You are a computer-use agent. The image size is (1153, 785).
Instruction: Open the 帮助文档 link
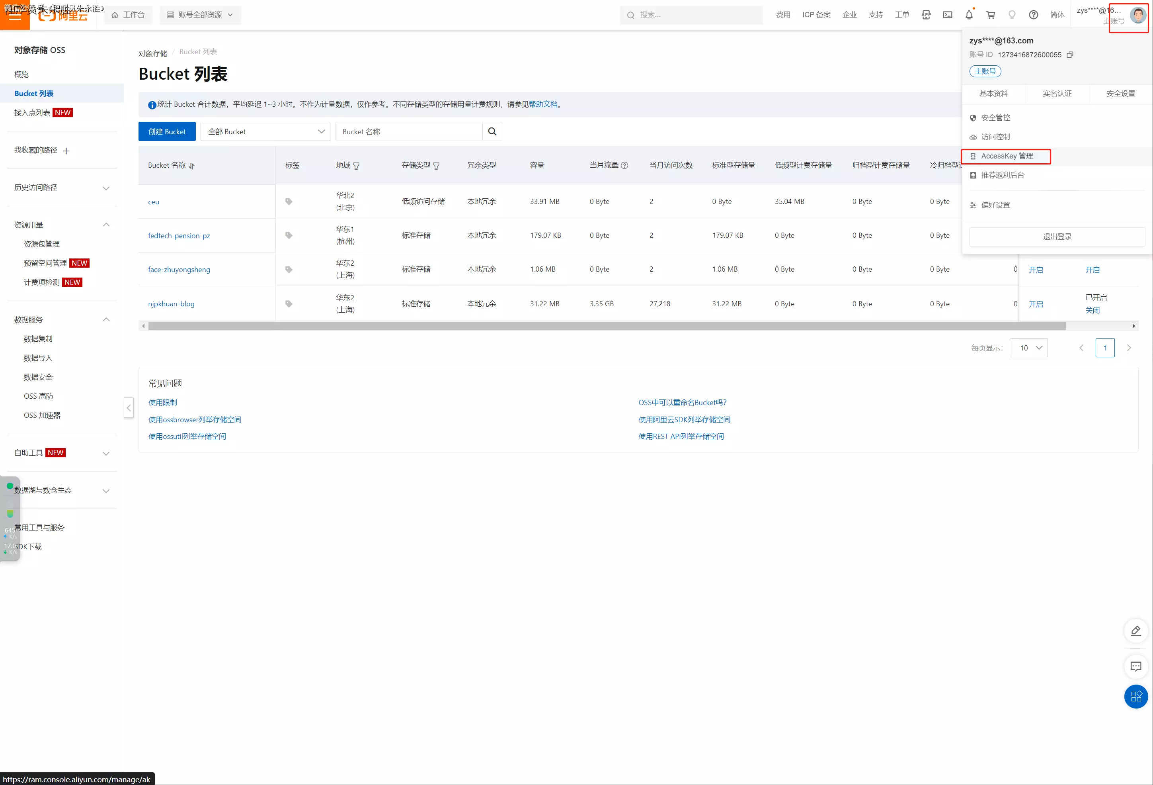pos(543,104)
